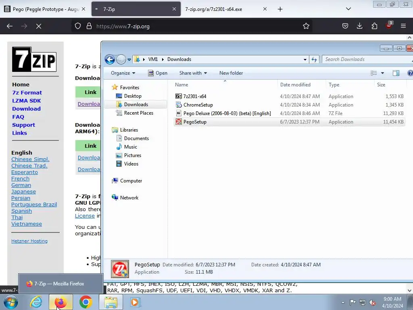Switch site language to Japanese

point(23,192)
